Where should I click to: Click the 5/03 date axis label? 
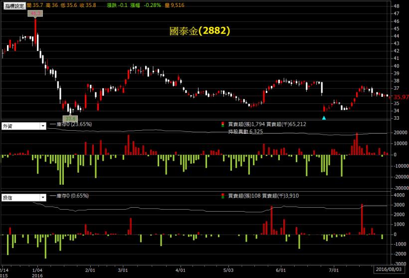[228, 270]
